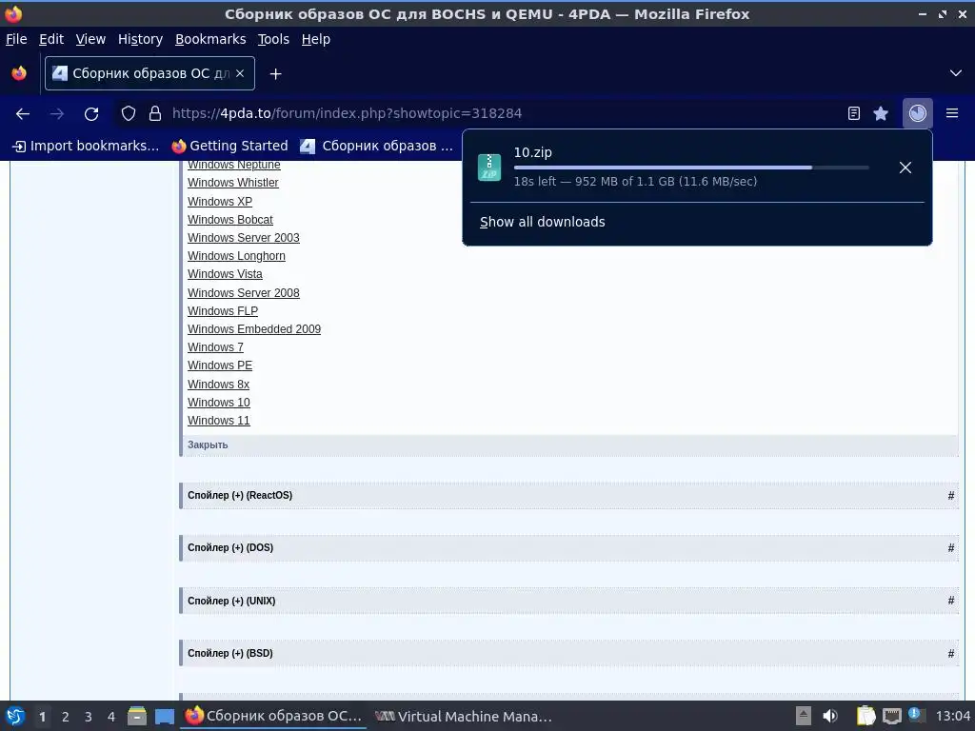Open the Windows 8x link
The height and width of the screenshot is (731, 975).
click(x=219, y=385)
